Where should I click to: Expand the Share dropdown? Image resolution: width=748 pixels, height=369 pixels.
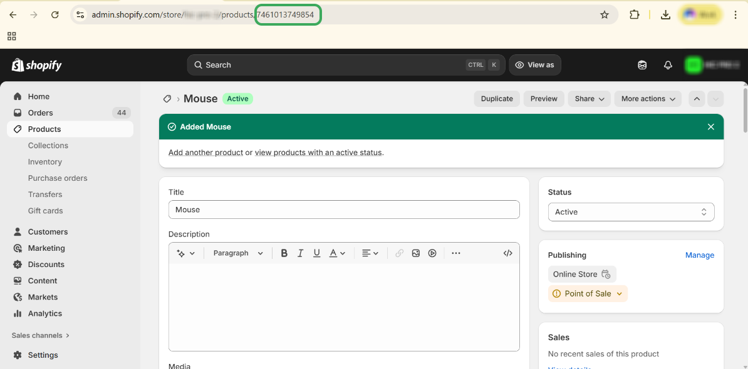coord(589,99)
